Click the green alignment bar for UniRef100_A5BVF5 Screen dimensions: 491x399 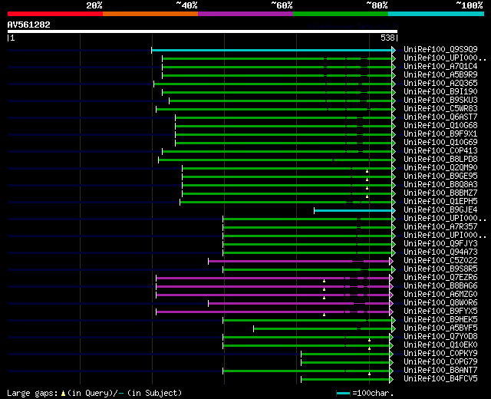coord(322,329)
